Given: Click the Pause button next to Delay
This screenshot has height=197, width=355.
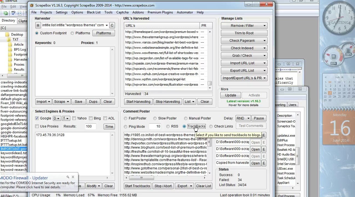Looking at the screenshot, I should pyautogui.click(x=259, y=118).
